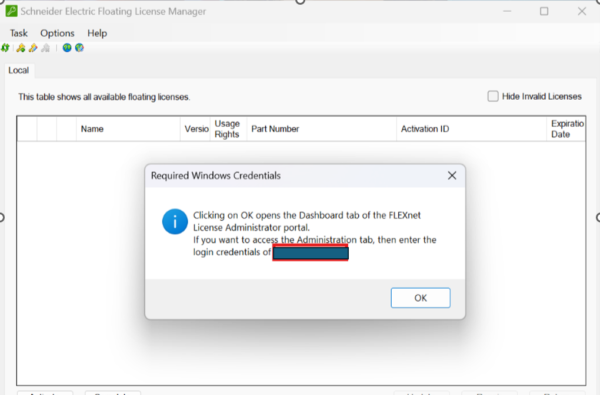Close the Required Windows Credentials dialog
Viewport: 600px width, 395px height.
[452, 175]
